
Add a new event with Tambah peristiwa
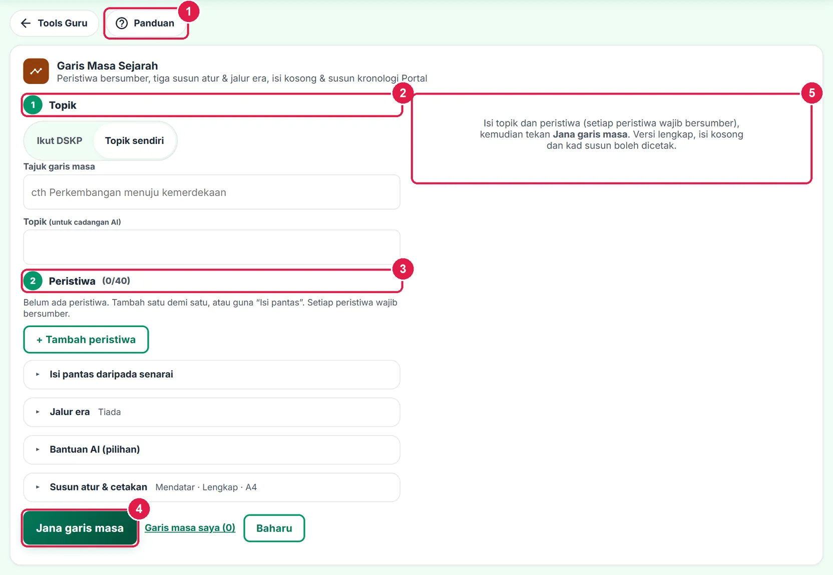point(86,339)
